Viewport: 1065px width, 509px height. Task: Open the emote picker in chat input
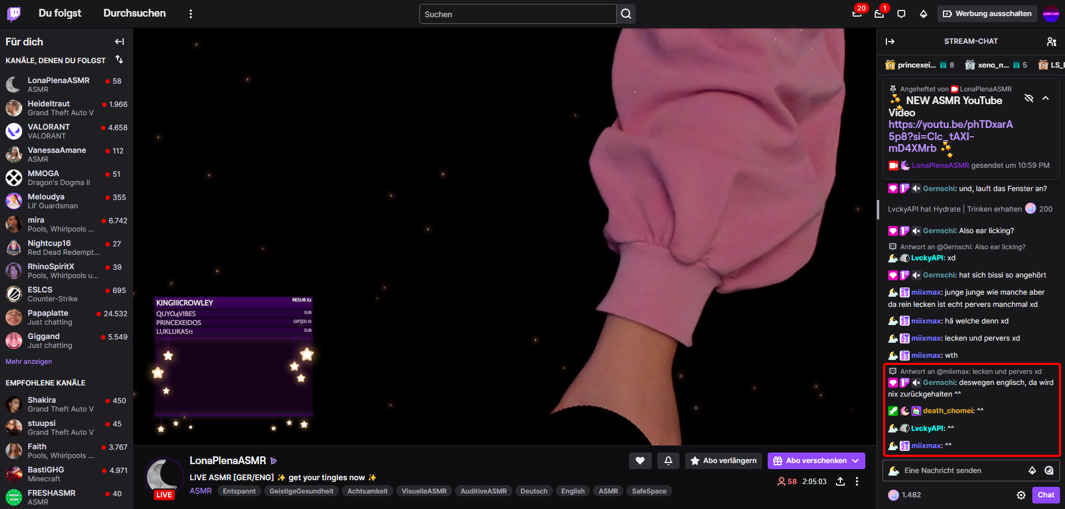click(1049, 470)
